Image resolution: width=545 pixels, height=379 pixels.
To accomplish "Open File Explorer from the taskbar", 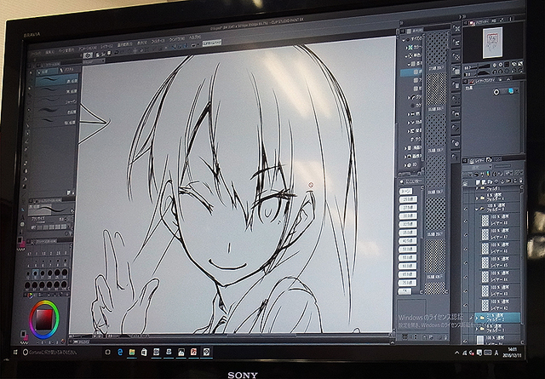I will coord(132,353).
